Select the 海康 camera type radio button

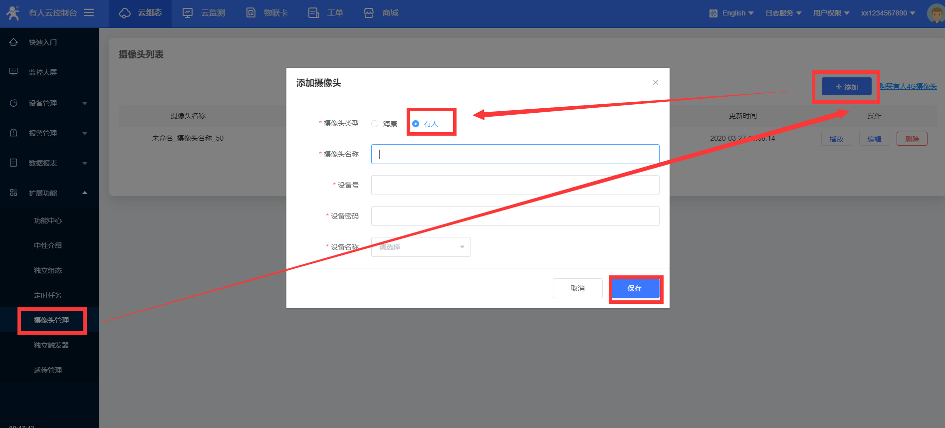click(x=375, y=124)
